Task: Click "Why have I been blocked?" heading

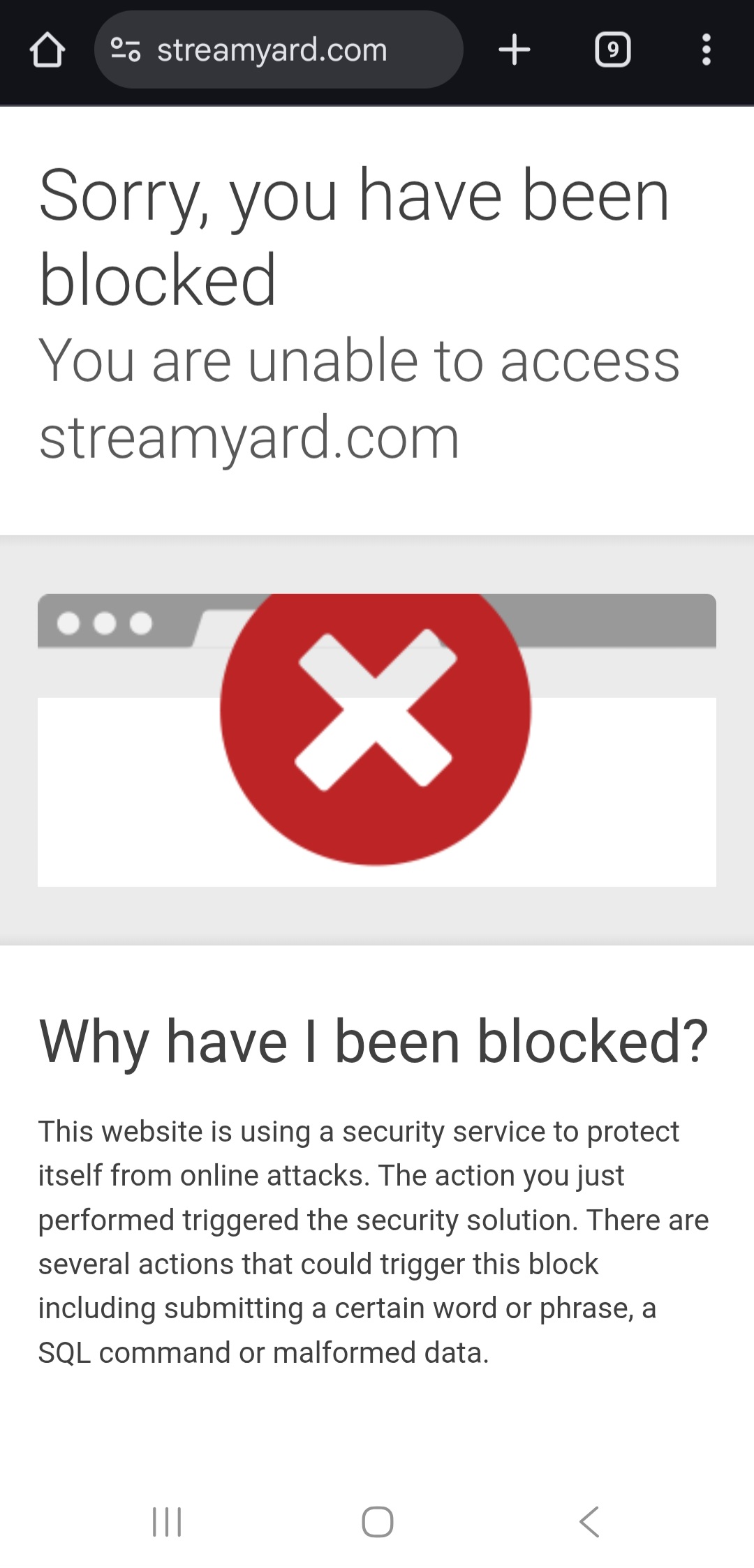Action: (374, 1041)
